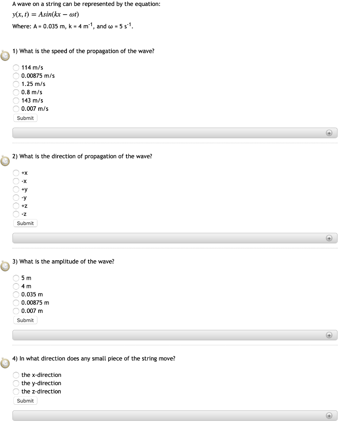Click inside question 1 answer field
This screenshot has height=425, width=350.
click(166, 133)
